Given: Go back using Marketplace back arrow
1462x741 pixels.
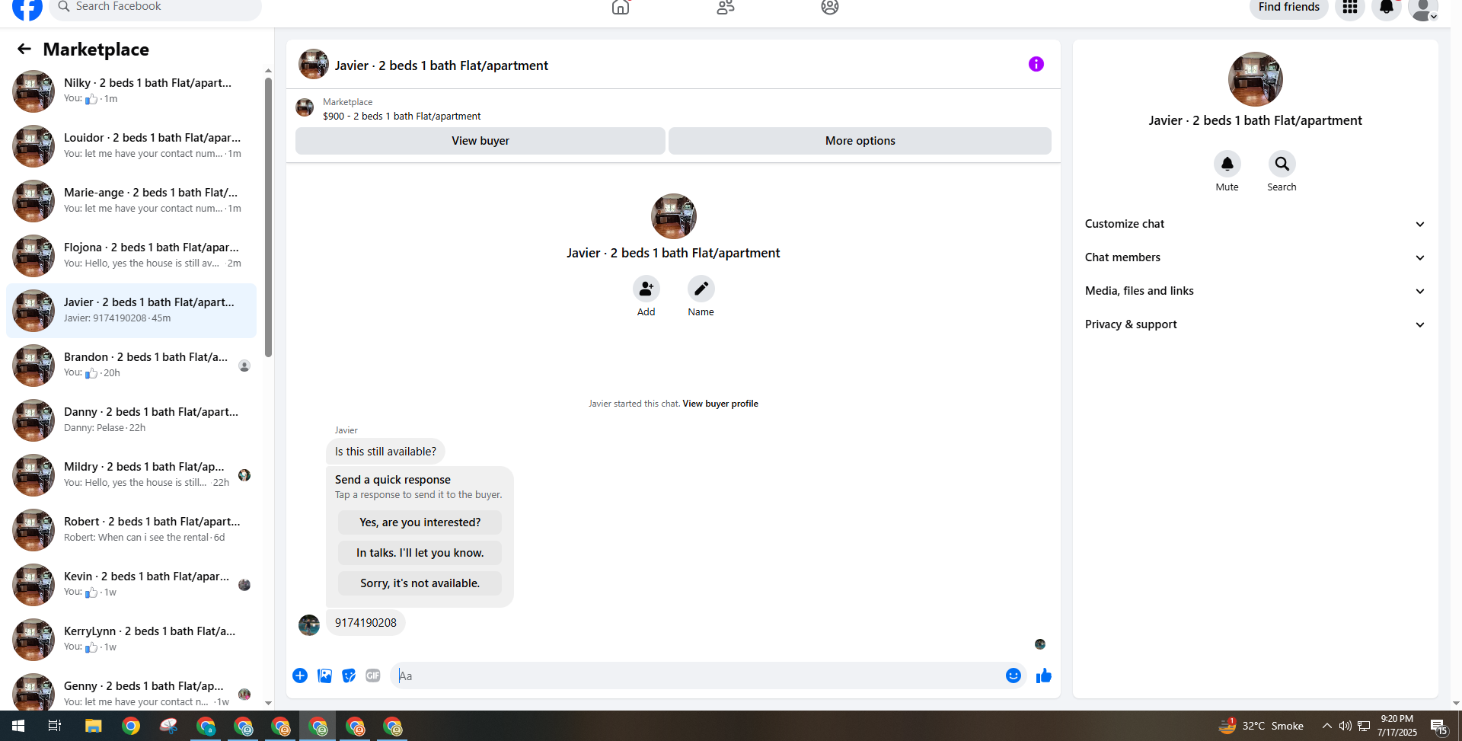Looking at the screenshot, I should click(24, 50).
